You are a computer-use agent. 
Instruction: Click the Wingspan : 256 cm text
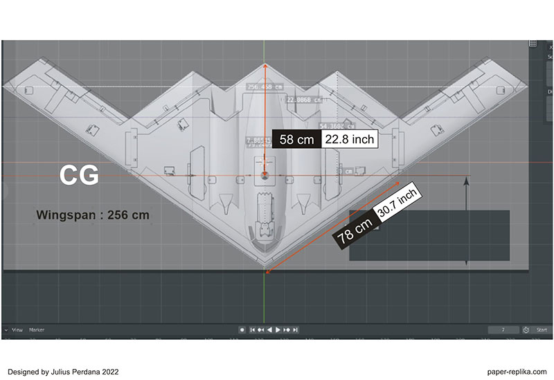93,215
